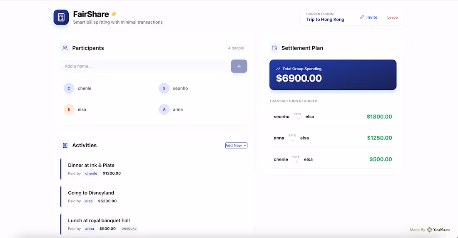Click the $1200.00 amount for Dinner
The height and width of the screenshot is (238, 458).
112,173
